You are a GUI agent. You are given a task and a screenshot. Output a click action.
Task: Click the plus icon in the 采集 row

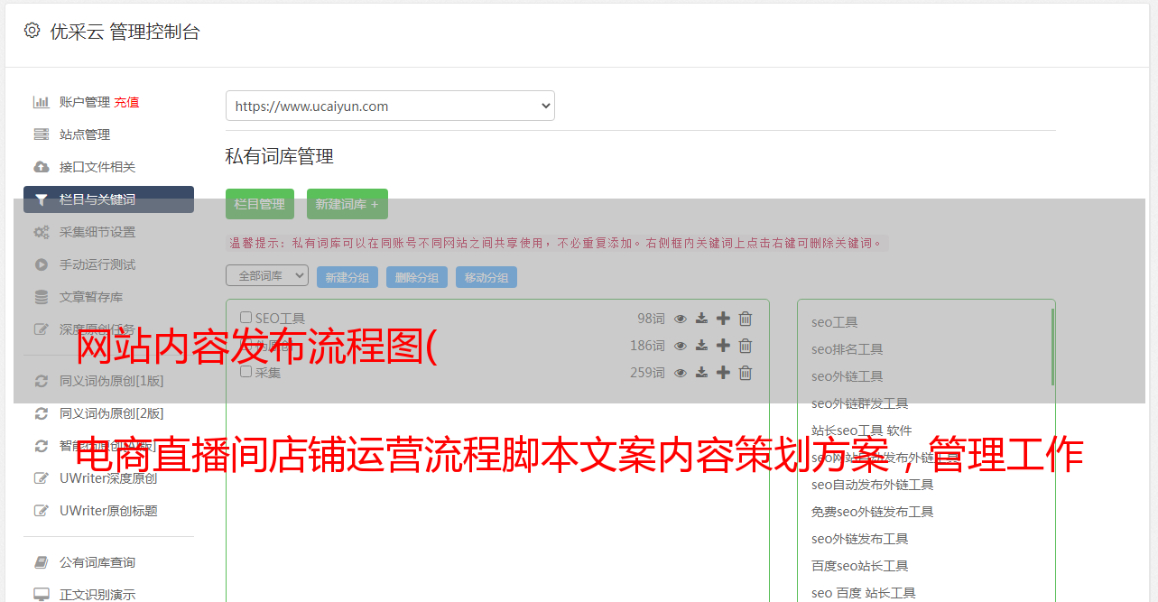[x=723, y=373]
